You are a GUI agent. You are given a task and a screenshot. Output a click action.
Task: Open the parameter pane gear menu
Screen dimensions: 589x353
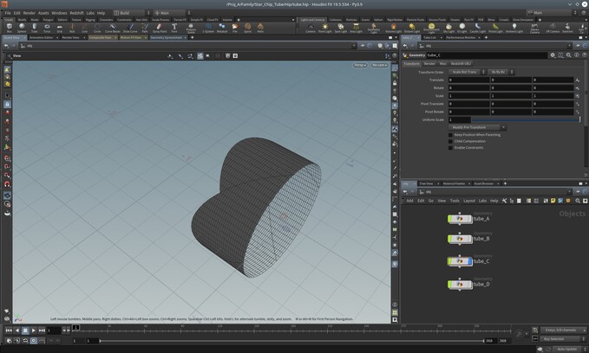[x=553, y=55]
